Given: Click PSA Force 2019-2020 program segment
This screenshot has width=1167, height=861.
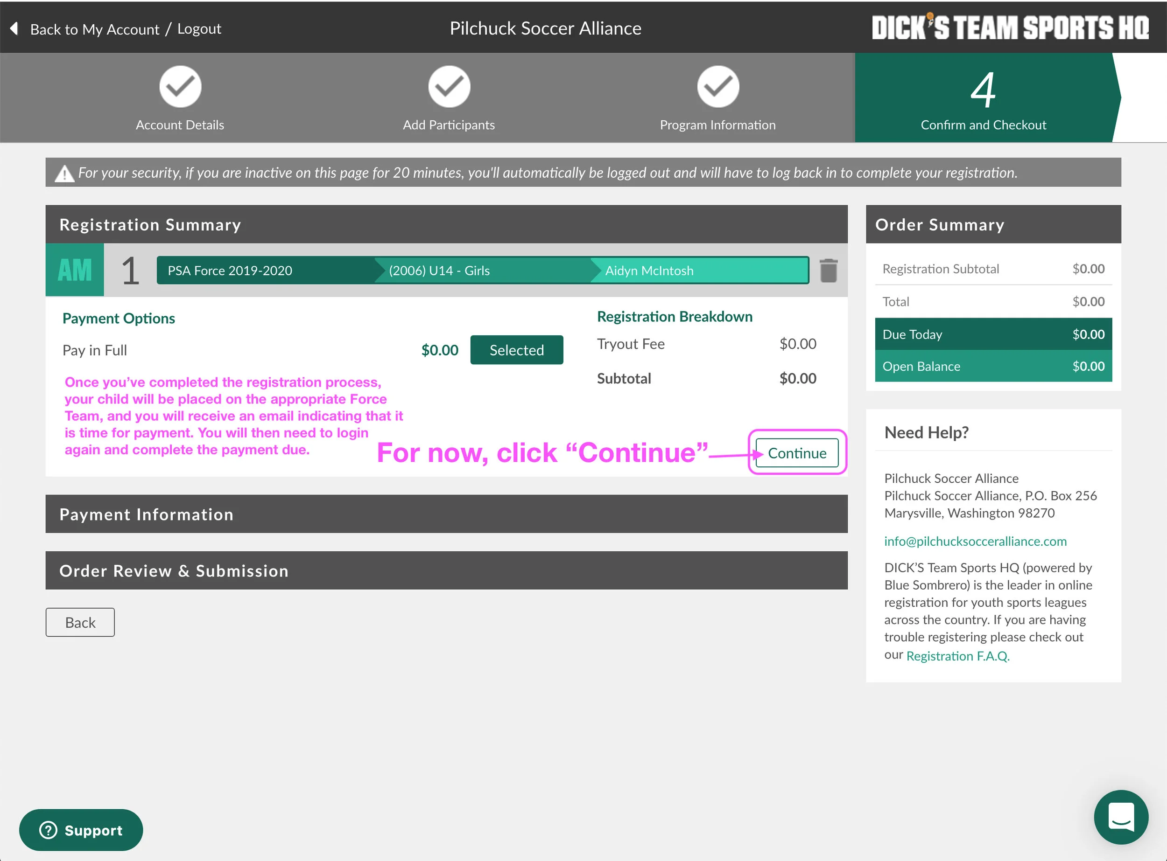Looking at the screenshot, I should tap(266, 271).
